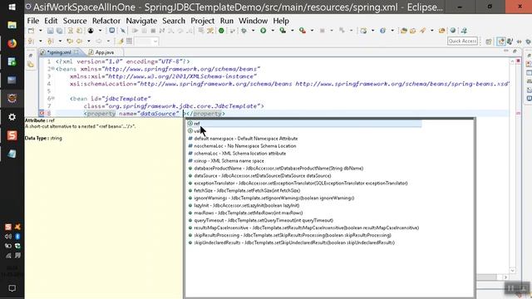Open Firefox from the taskbar
Image resolution: width=532 pixels, height=299 pixels.
12,43
